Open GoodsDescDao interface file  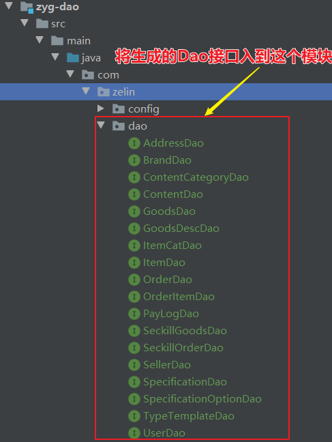(181, 229)
